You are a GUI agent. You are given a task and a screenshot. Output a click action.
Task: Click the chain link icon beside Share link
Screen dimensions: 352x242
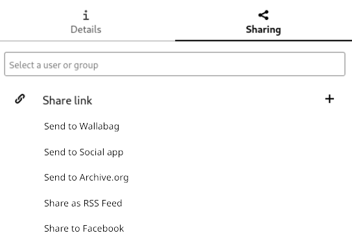pyautogui.click(x=20, y=99)
